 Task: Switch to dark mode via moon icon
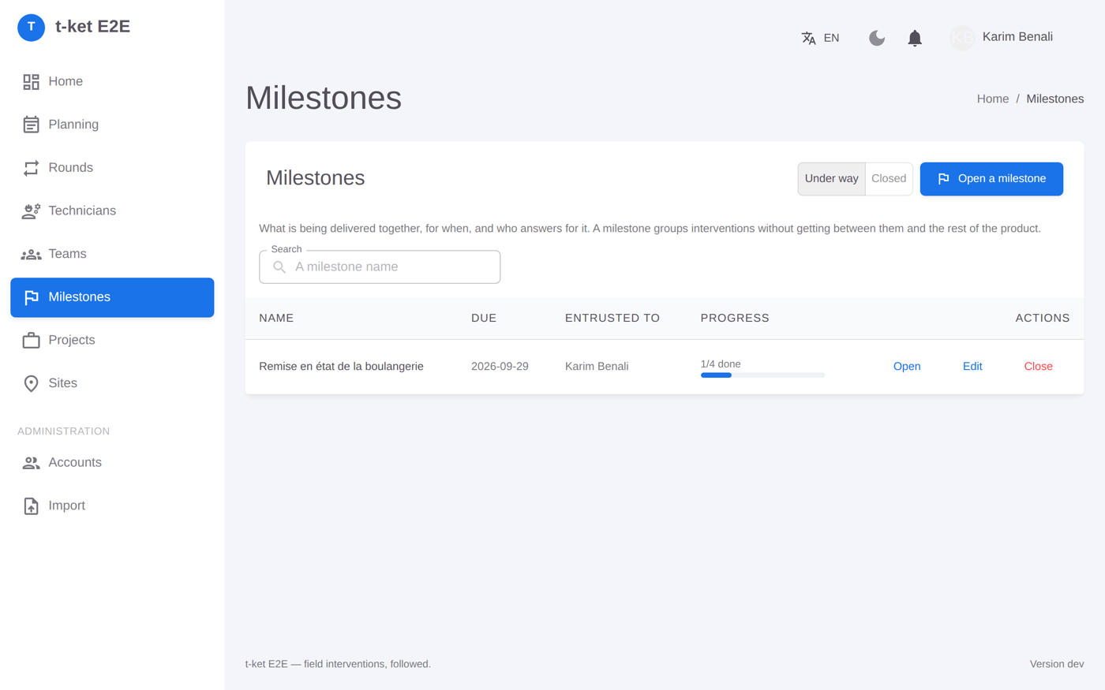coord(877,38)
